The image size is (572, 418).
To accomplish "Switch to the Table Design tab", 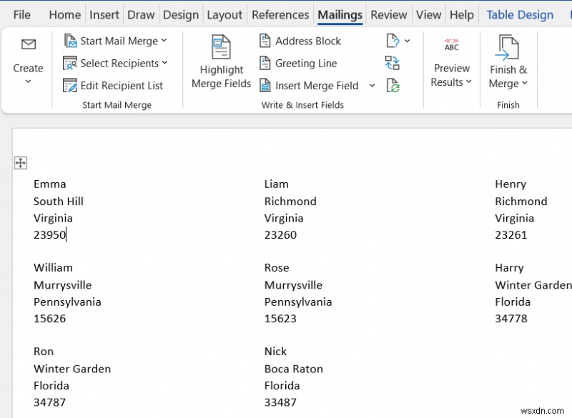I will [x=519, y=14].
